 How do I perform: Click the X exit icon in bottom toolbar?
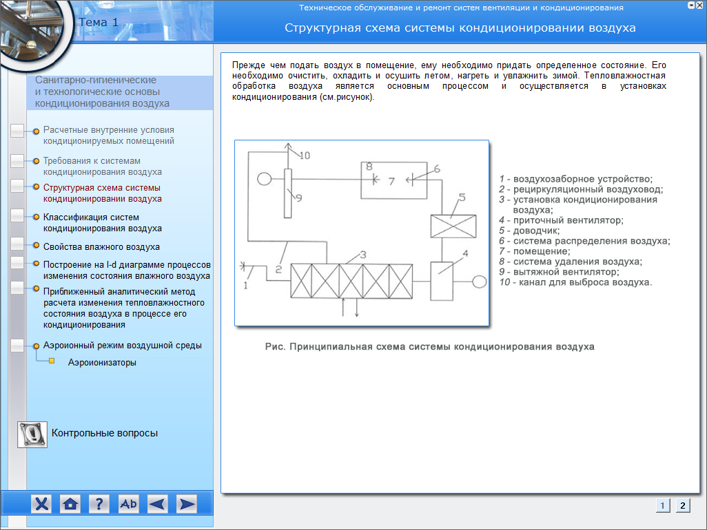42,504
